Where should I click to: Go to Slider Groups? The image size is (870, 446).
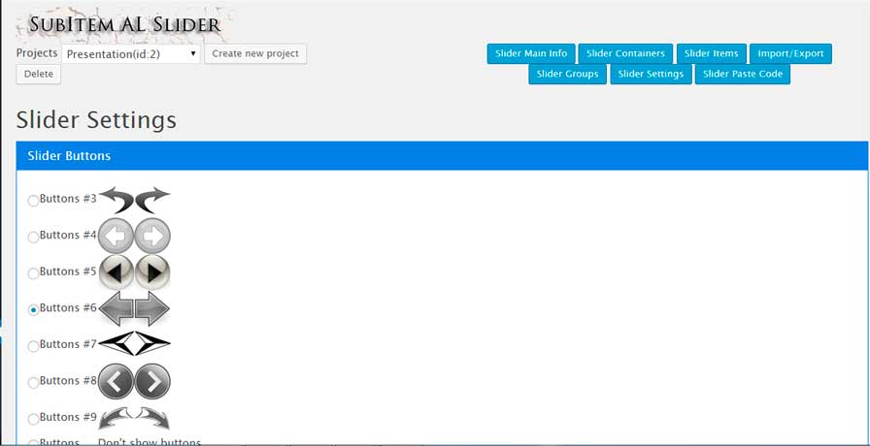[x=568, y=74]
